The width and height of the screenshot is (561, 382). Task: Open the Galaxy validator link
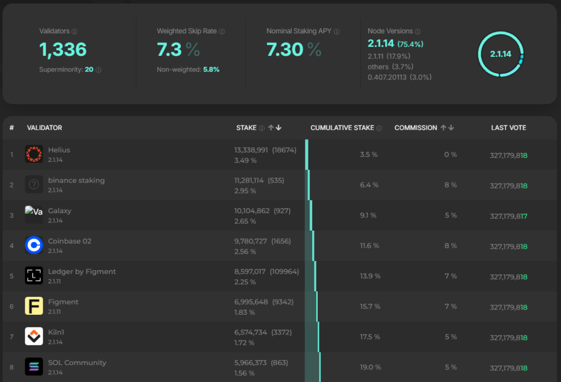(60, 210)
